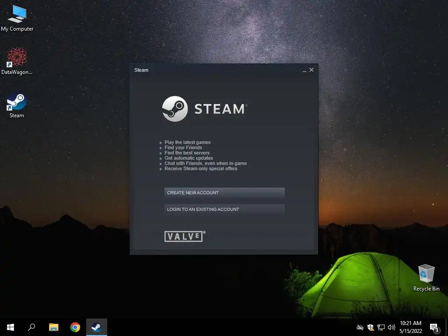Viewport: 448px width, 336px height.
Task: Click the Steam window title text
Action: (141, 70)
